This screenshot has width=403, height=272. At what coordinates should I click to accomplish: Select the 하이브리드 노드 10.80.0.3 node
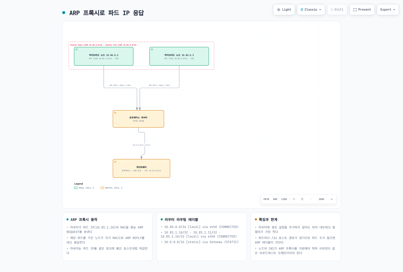[x=179, y=56]
